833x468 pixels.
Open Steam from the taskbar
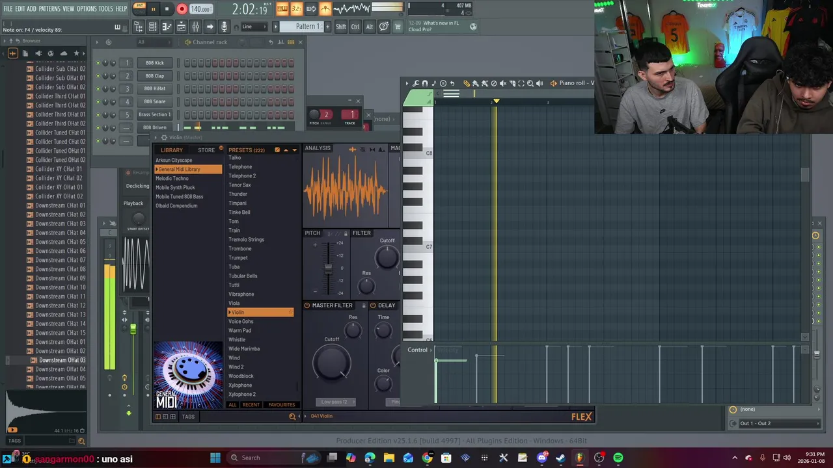(x=561, y=458)
